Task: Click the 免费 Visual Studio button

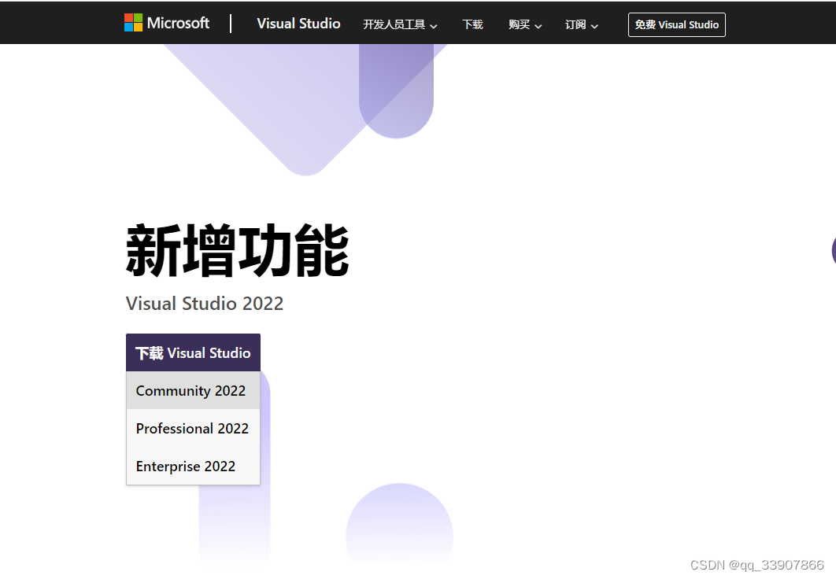Action: click(676, 24)
